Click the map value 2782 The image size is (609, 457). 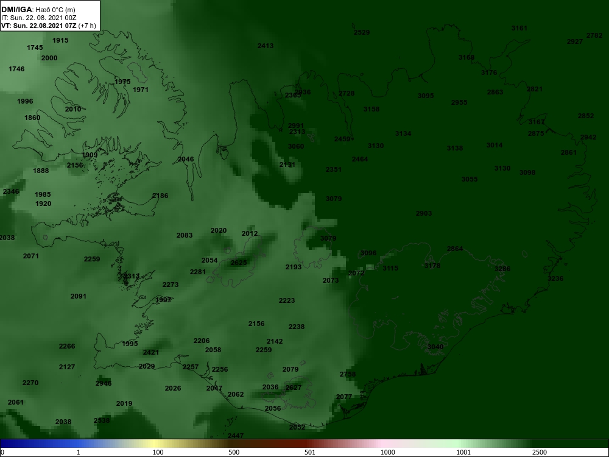[594, 36]
